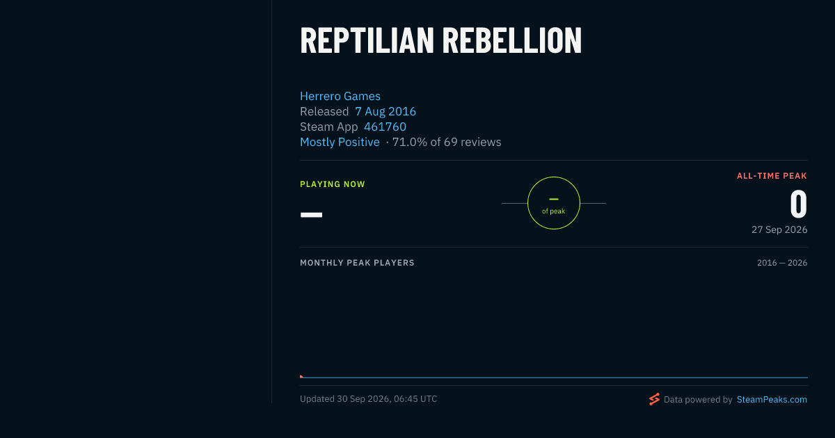The height and width of the screenshot is (438, 835).
Task: Click the Monthly Peak Players heading
Action: [x=357, y=263]
